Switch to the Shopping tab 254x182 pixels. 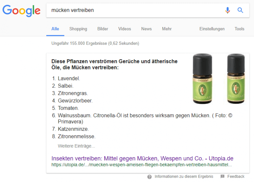78,29
